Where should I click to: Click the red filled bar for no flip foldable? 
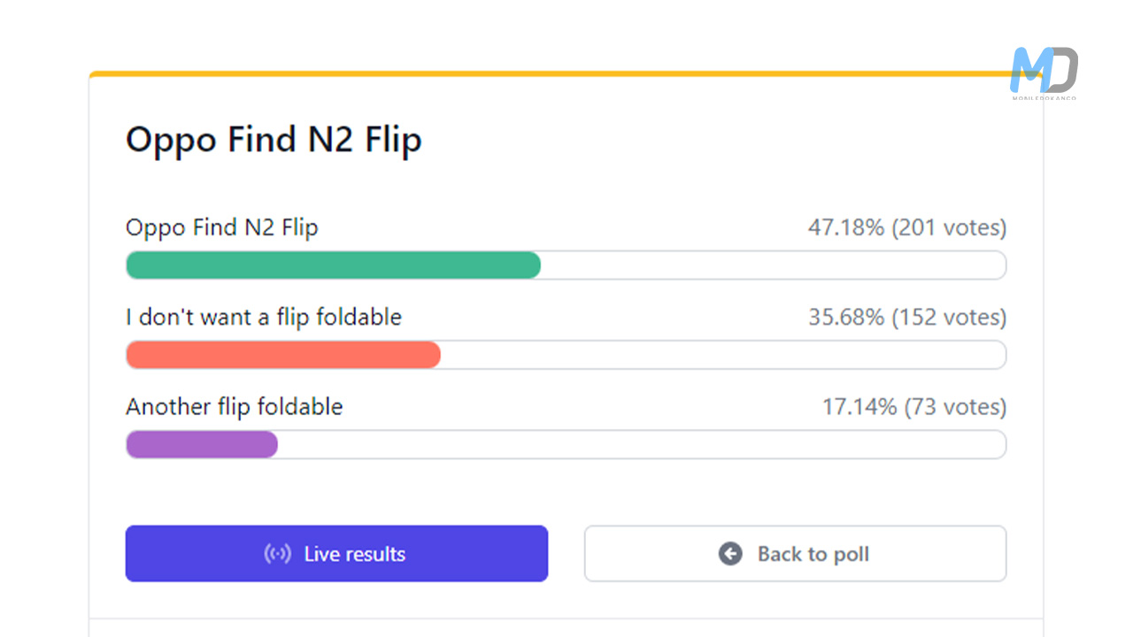pyautogui.click(x=283, y=355)
